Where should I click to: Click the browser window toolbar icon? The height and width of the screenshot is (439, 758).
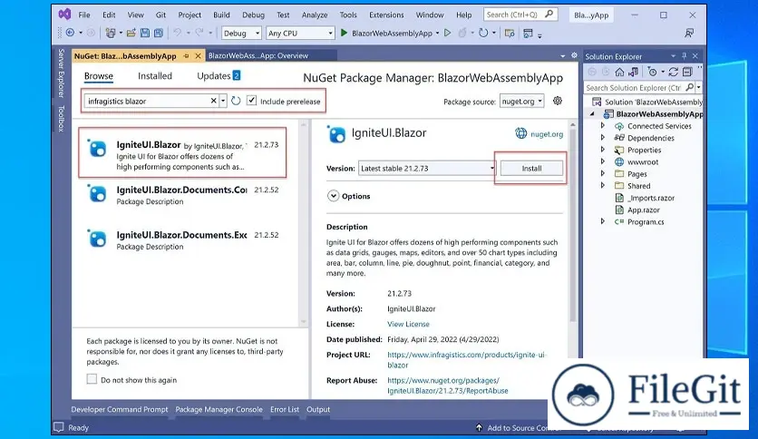tap(528, 33)
